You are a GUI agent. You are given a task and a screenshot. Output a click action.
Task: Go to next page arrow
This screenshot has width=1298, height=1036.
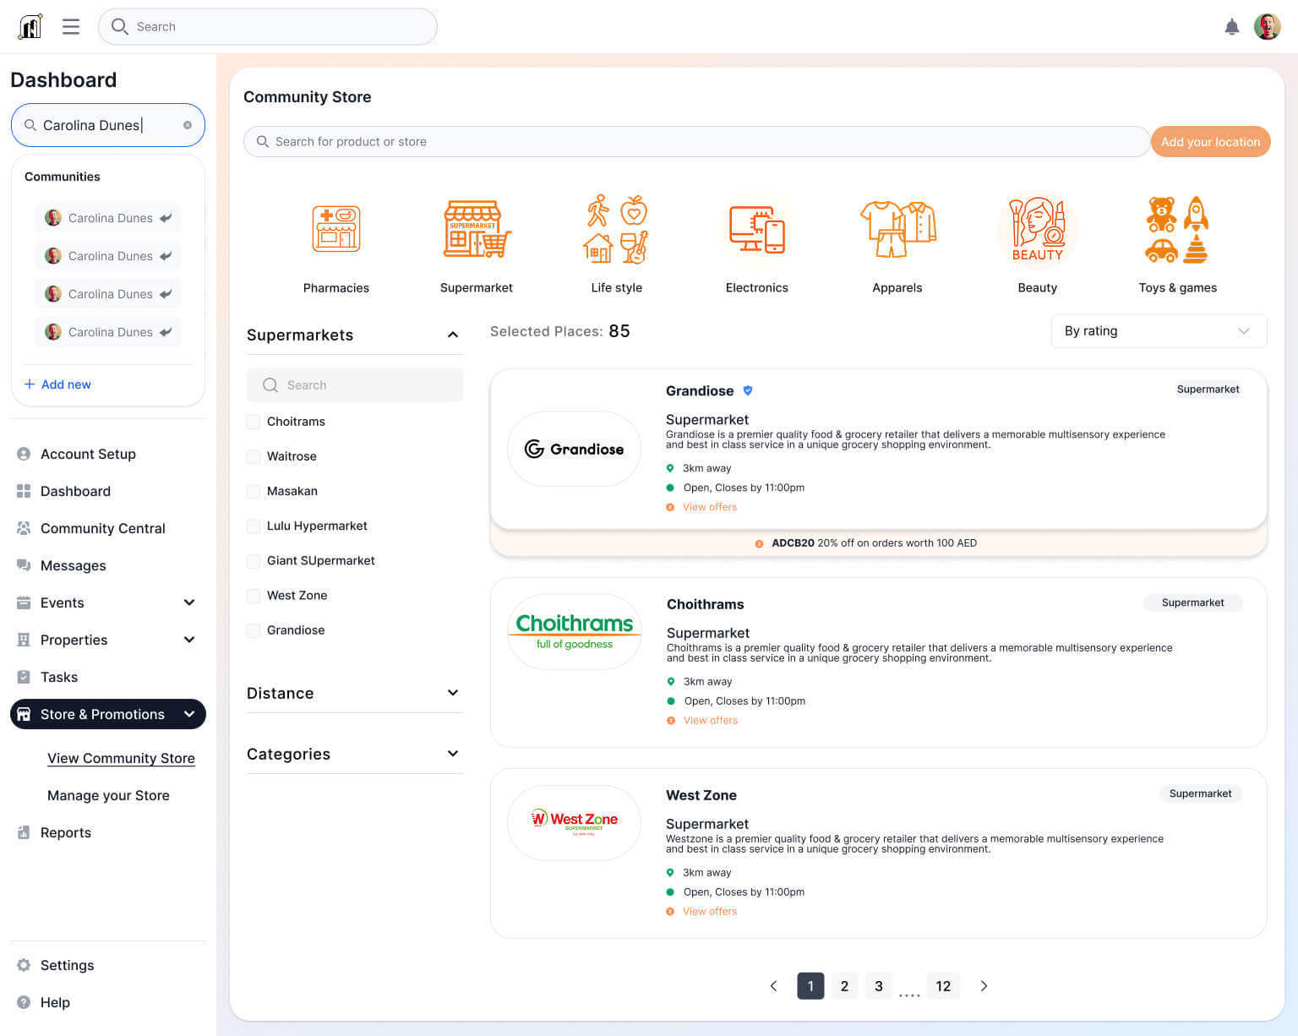(x=984, y=986)
